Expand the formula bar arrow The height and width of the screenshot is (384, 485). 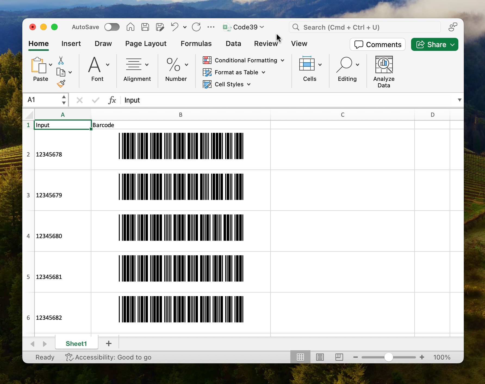tap(459, 100)
